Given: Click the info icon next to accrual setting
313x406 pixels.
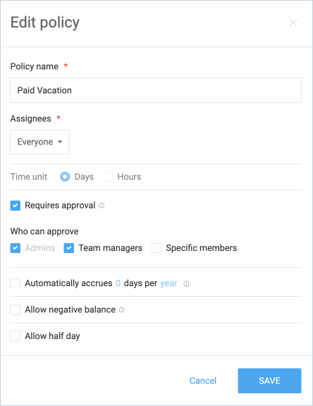Looking at the screenshot, I should click(186, 284).
